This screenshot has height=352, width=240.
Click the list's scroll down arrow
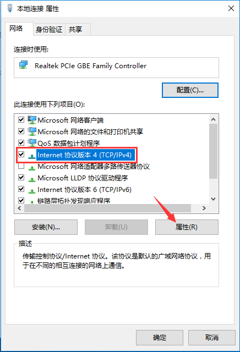pyautogui.click(x=213, y=199)
